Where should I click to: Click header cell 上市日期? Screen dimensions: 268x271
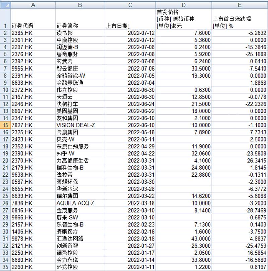(x=130, y=19)
